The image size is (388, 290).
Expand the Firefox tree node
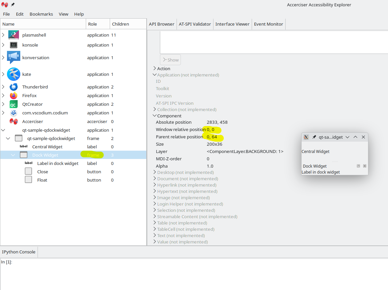[x=3, y=95]
